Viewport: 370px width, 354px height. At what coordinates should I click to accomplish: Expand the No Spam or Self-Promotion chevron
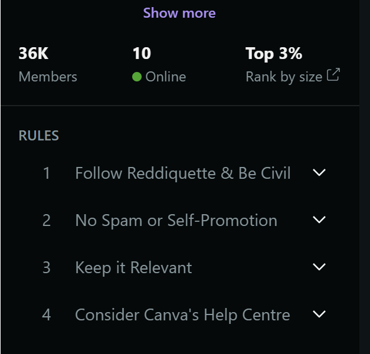click(319, 220)
